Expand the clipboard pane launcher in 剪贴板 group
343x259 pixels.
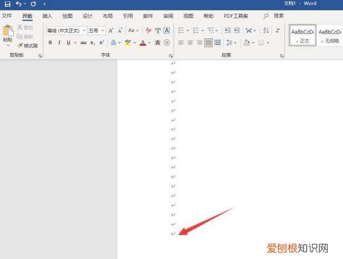click(x=40, y=56)
